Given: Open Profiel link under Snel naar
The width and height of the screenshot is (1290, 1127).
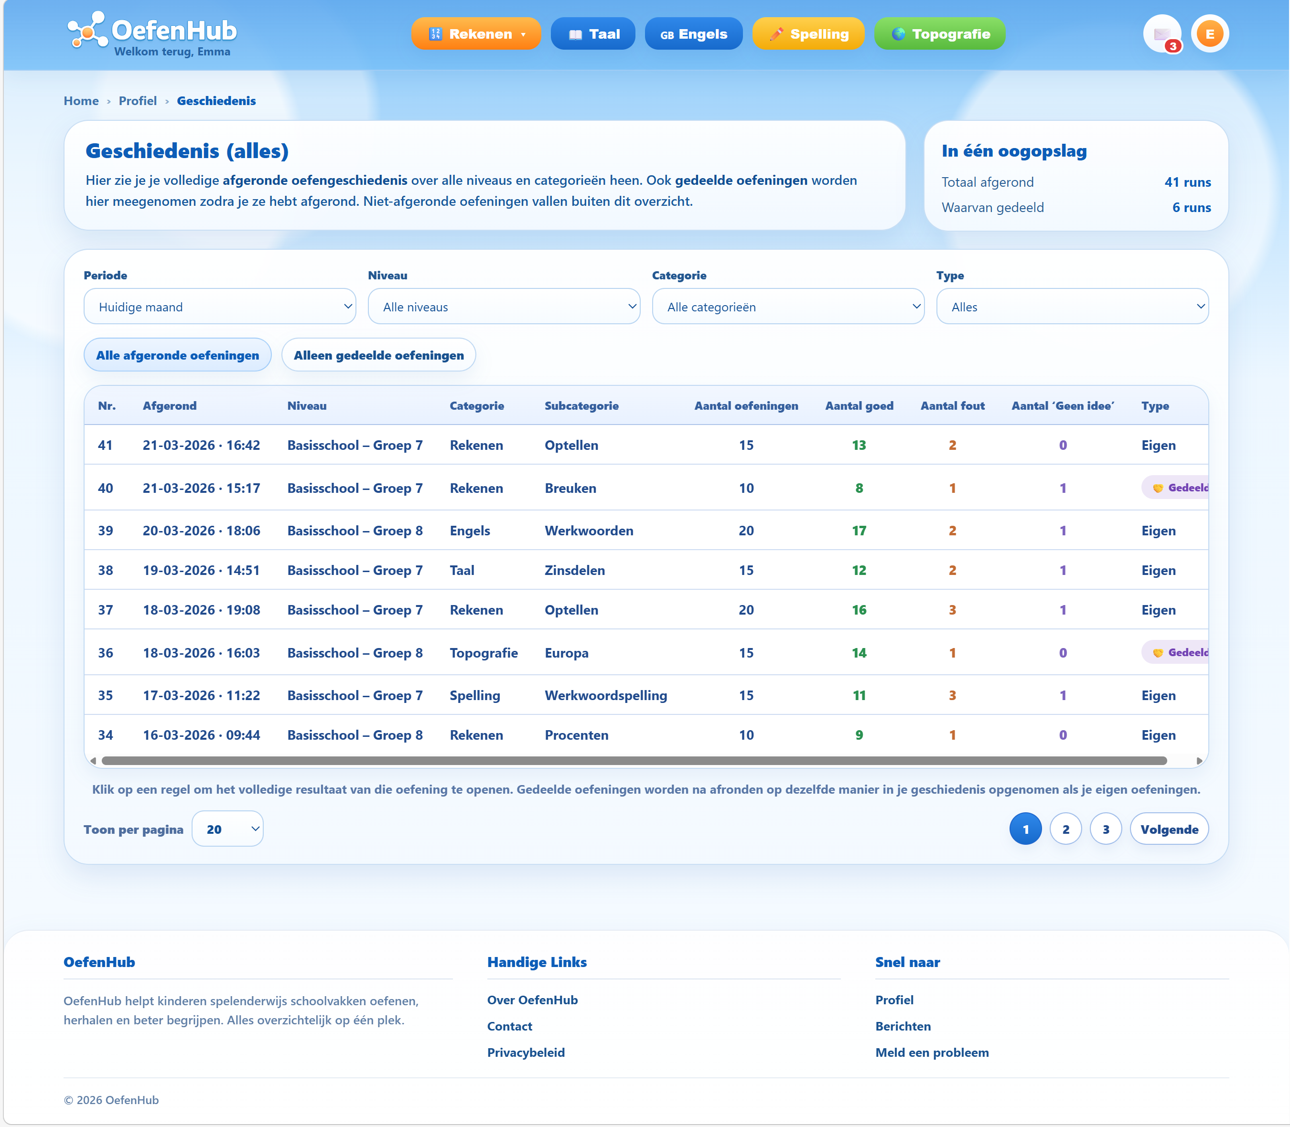Looking at the screenshot, I should [x=894, y=1000].
